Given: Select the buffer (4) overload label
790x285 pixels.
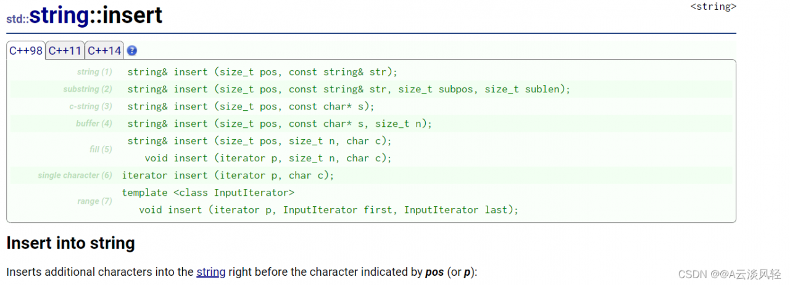Looking at the screenshot, I should [94, 124].
